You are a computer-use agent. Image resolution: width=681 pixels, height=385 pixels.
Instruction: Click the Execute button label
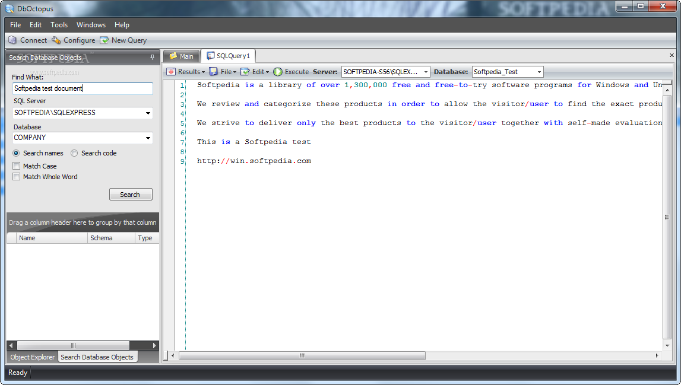coord(297,72)
